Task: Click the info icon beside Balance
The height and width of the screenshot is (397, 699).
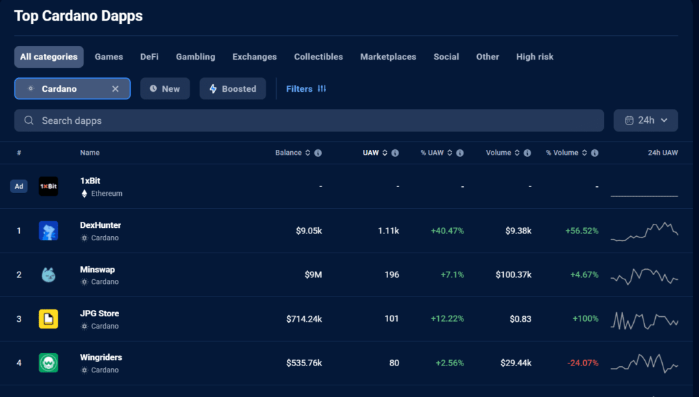Action: (318, 153)
